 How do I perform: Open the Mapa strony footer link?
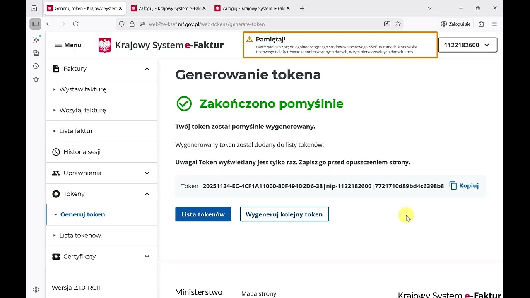259,293
